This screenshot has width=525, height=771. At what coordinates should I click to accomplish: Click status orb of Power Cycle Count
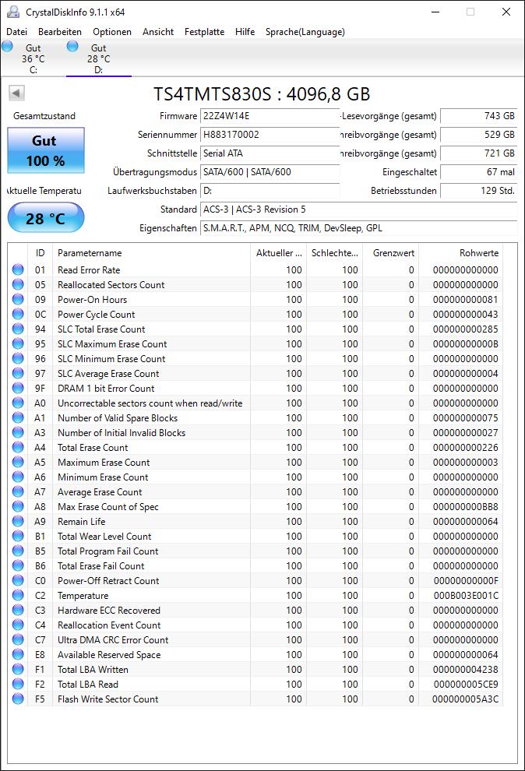pyautogui.click(x=18, y=314)
